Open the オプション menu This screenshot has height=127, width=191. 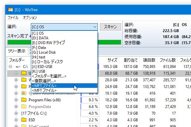pos(30,18)
